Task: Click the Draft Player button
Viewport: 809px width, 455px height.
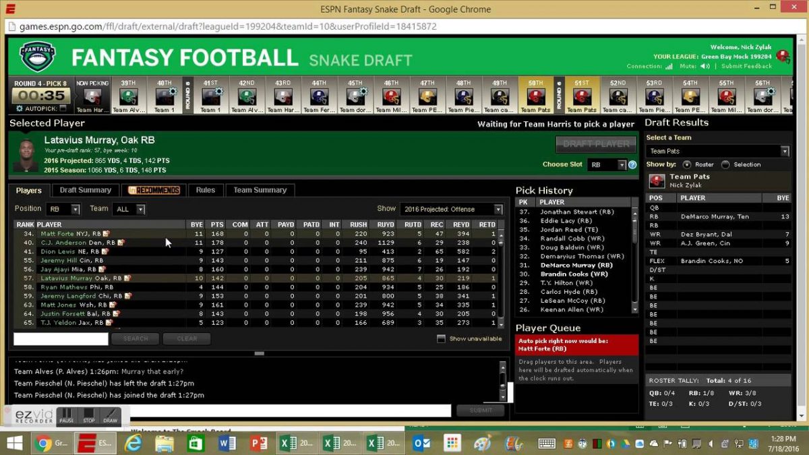Action: pos(596,144)
